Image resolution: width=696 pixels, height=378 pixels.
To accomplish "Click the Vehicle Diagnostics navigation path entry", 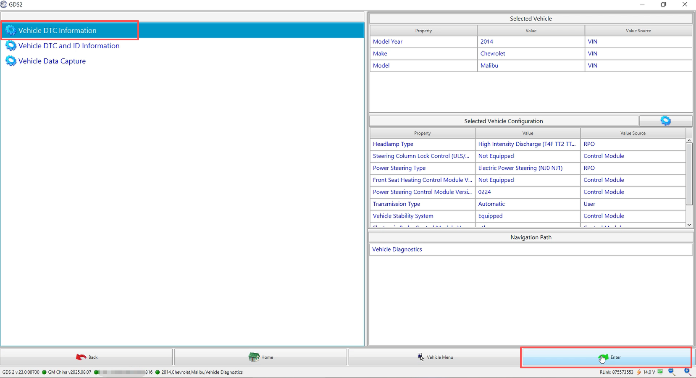I will point(397,249).
